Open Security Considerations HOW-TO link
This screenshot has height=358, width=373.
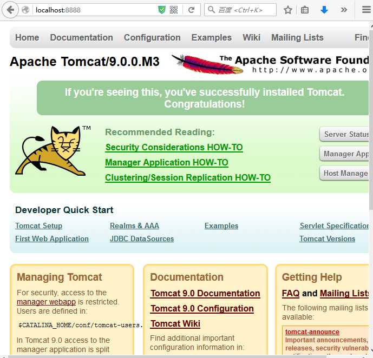pos(174,147)
